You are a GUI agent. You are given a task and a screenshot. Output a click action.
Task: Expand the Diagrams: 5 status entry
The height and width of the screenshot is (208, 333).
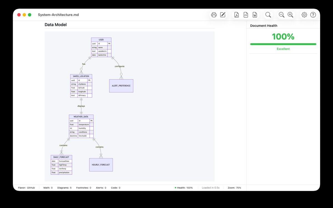tap(64, 187)
